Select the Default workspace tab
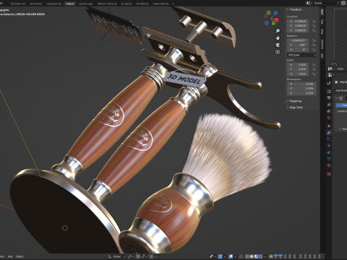This screenshot has width=347, height=260. [70, 4]
